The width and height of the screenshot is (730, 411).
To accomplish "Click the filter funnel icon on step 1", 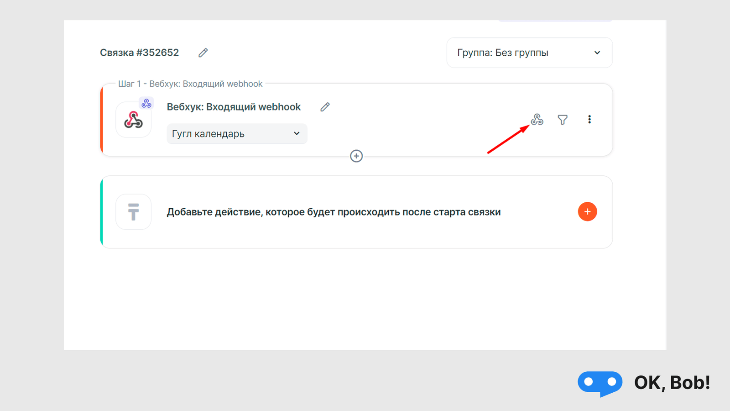I will pyautogui.click(x=563, y=119).
